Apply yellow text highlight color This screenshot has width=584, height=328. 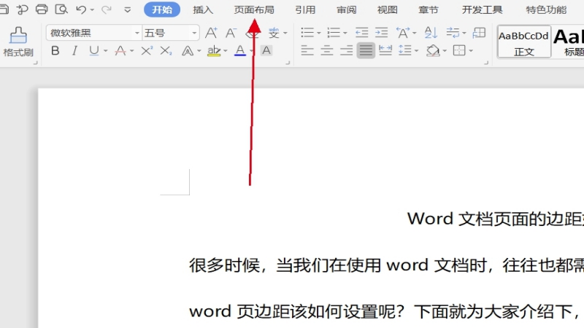coord(212,50)
